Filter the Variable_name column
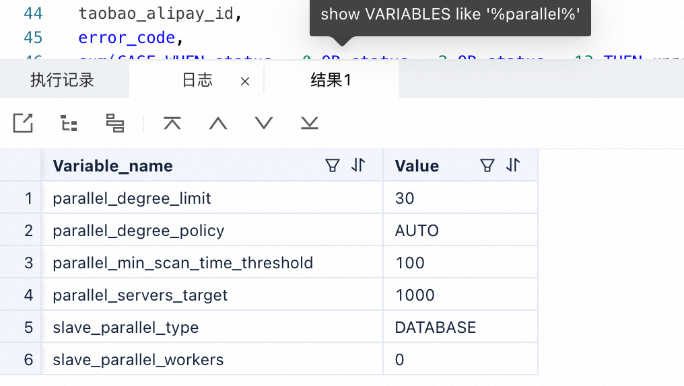Image resolution: width=684 pixels, height=386 pixels. coord(333,165)
